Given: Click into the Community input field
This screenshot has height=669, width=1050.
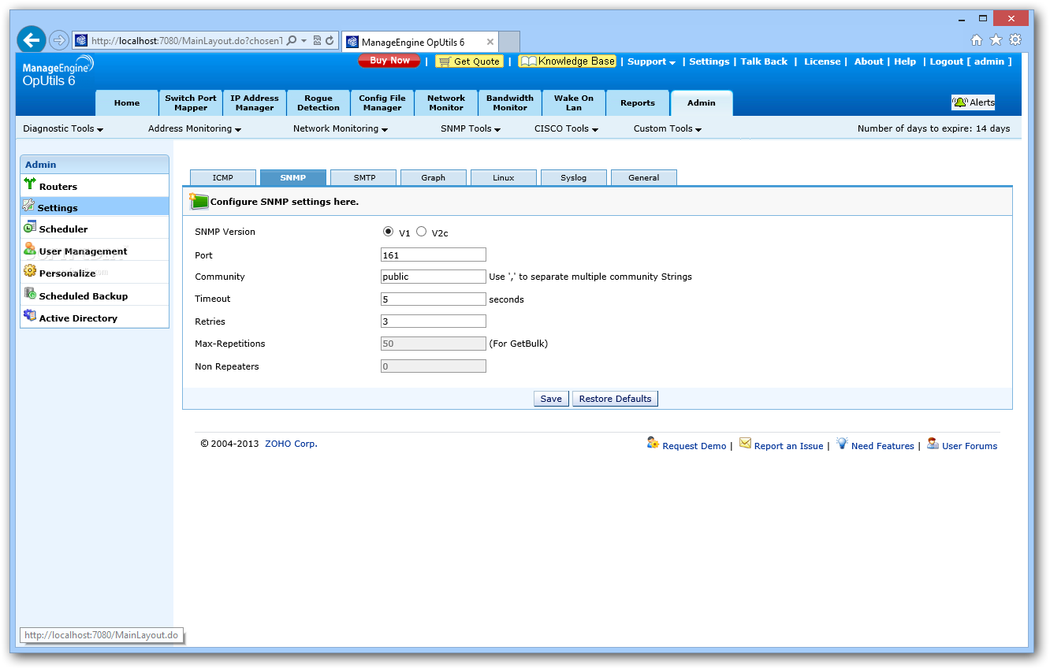Looking at the screenshot, I should tap(434, 277).
